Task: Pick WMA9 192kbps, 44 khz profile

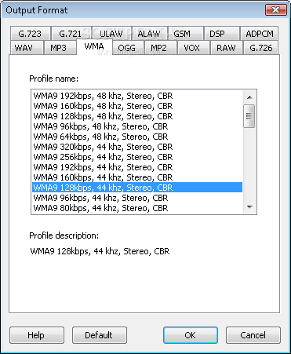Action: point(137,167)
